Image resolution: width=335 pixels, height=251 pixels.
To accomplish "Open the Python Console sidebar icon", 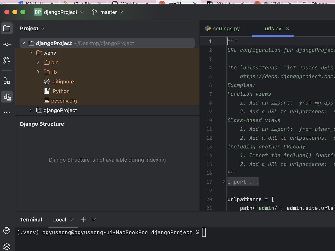I will [7, 231].
